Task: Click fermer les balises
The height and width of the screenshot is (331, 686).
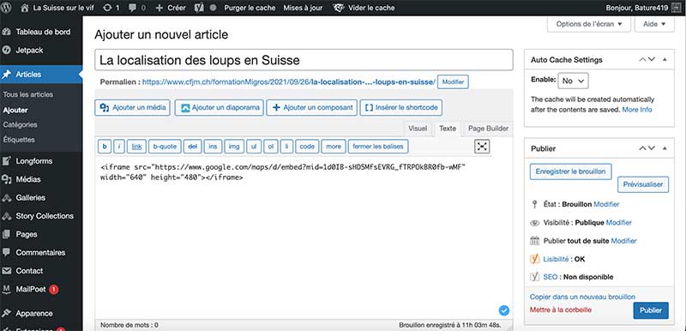Action: (378, 147)
